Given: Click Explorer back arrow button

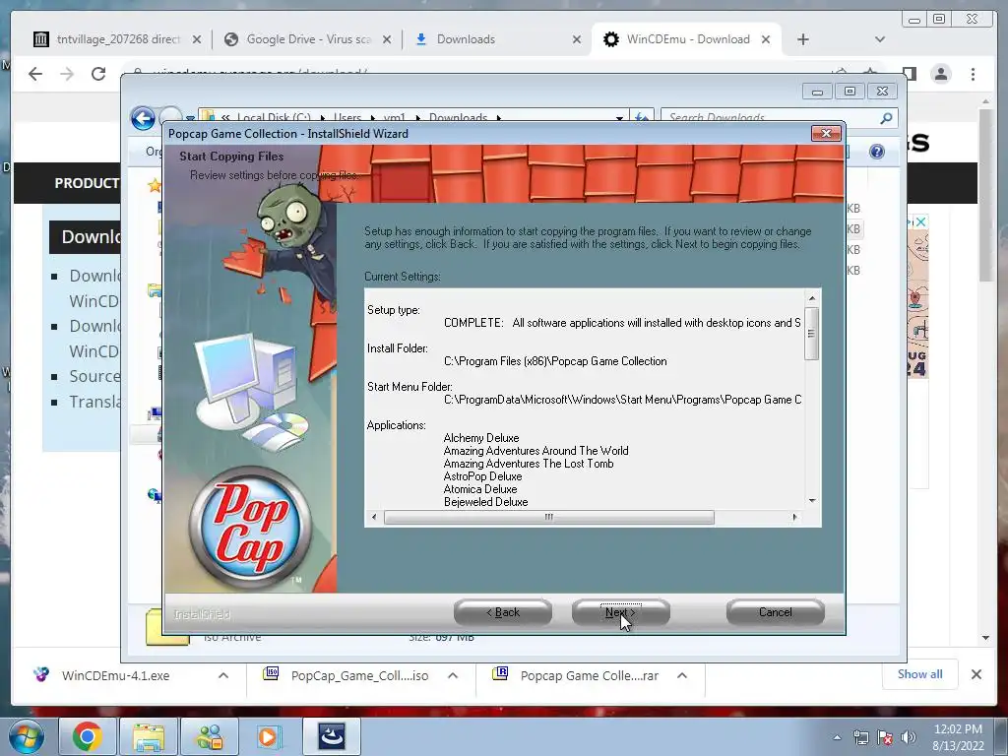Looking at the screenshot, I should [x=143, y=118].
